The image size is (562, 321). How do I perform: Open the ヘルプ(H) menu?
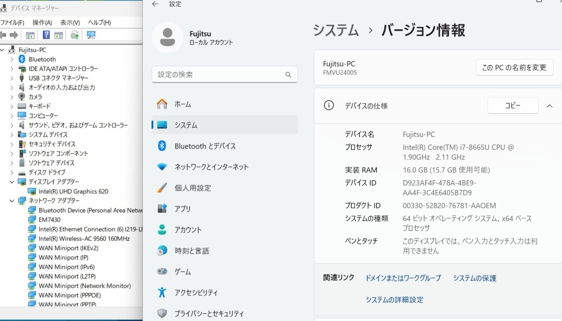[99, 23]
